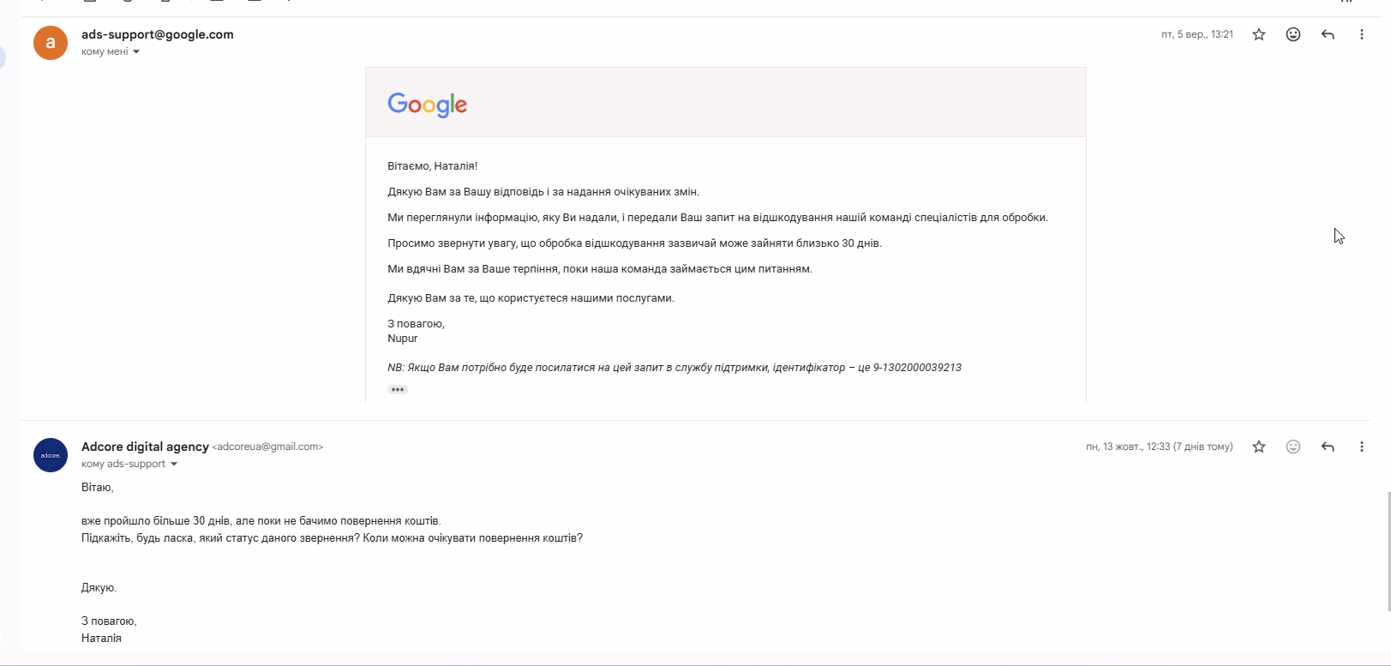Click the page's vertical scrollbar thumb
1391x666 pixels.
(x=1388, y=551)
